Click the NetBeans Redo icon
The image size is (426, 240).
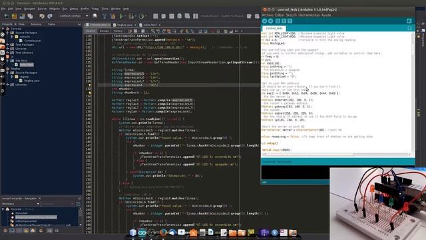point(50,16)
